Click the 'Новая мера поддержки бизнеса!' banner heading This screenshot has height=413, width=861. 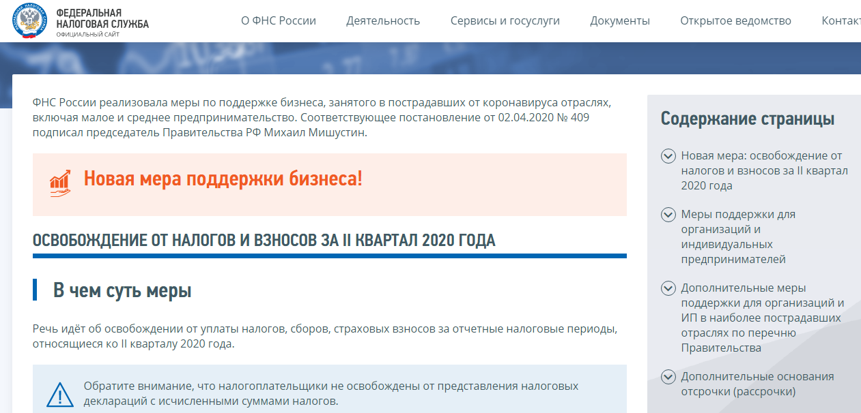223,179
